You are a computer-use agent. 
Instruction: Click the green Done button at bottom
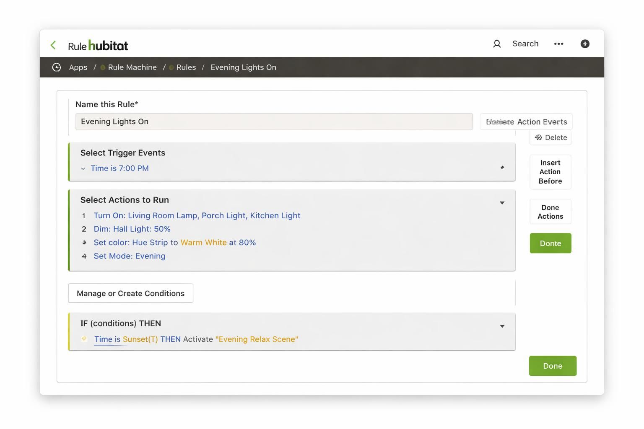pyautogui.click(x=553, y=366)
